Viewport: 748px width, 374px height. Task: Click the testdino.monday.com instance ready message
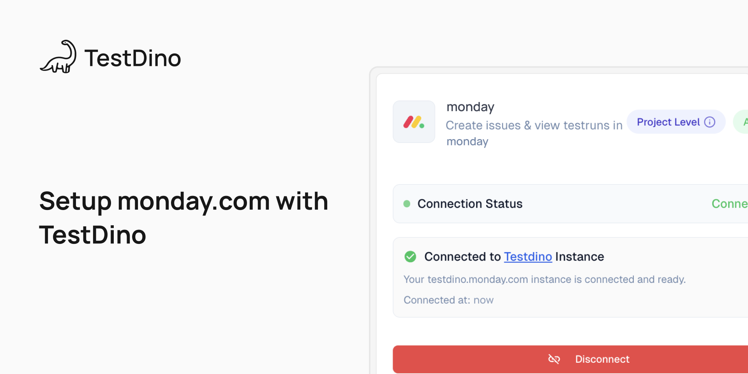pyautogui.click(x=544, y=279)
